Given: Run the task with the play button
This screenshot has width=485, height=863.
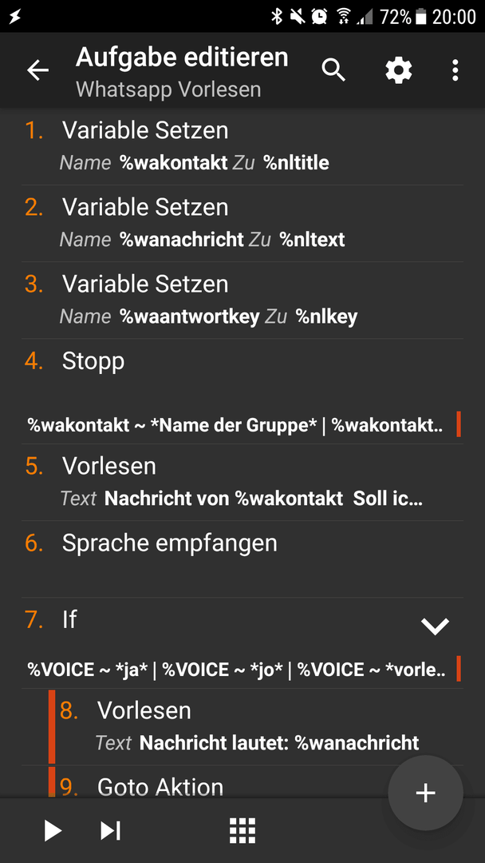Looking at the screenshot, I should point(53,830).
